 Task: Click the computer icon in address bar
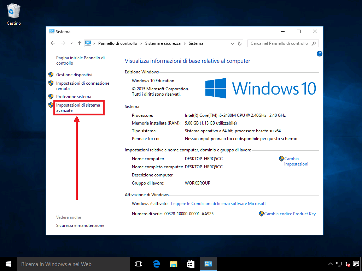pyautogui.click(x=88, y=43)
